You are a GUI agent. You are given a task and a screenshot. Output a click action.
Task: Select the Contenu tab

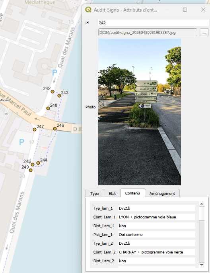132,193
